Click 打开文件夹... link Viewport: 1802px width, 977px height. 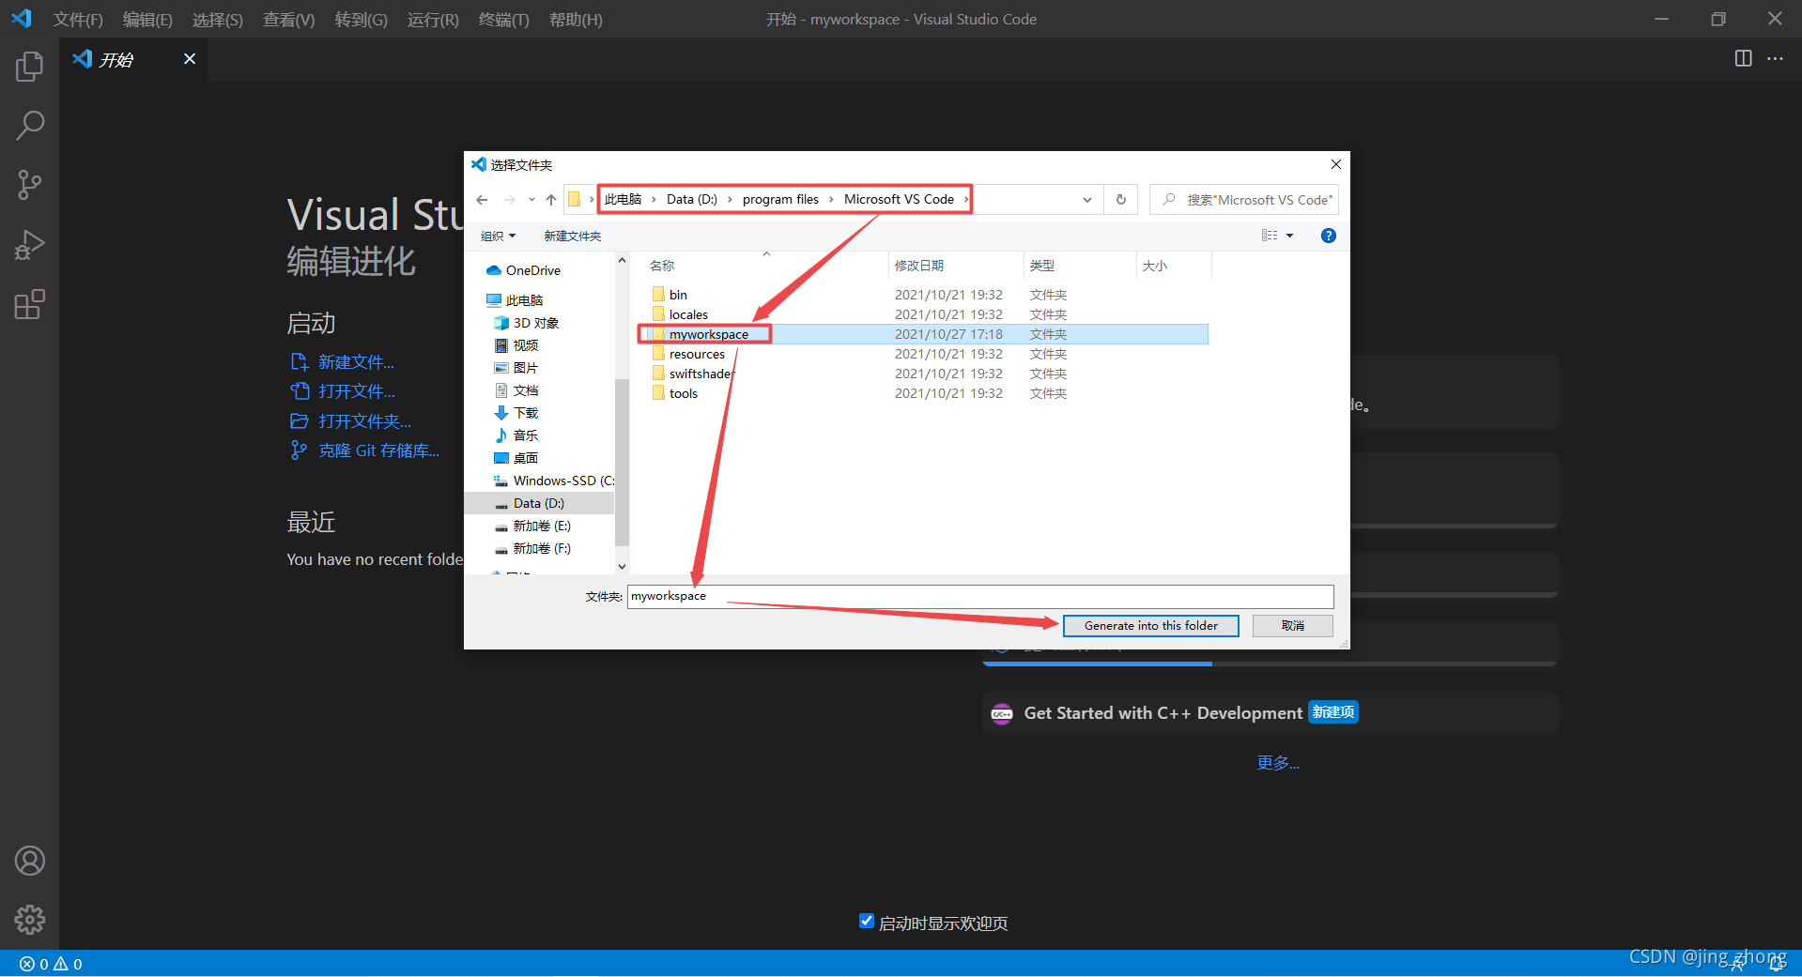click(364, 421)
